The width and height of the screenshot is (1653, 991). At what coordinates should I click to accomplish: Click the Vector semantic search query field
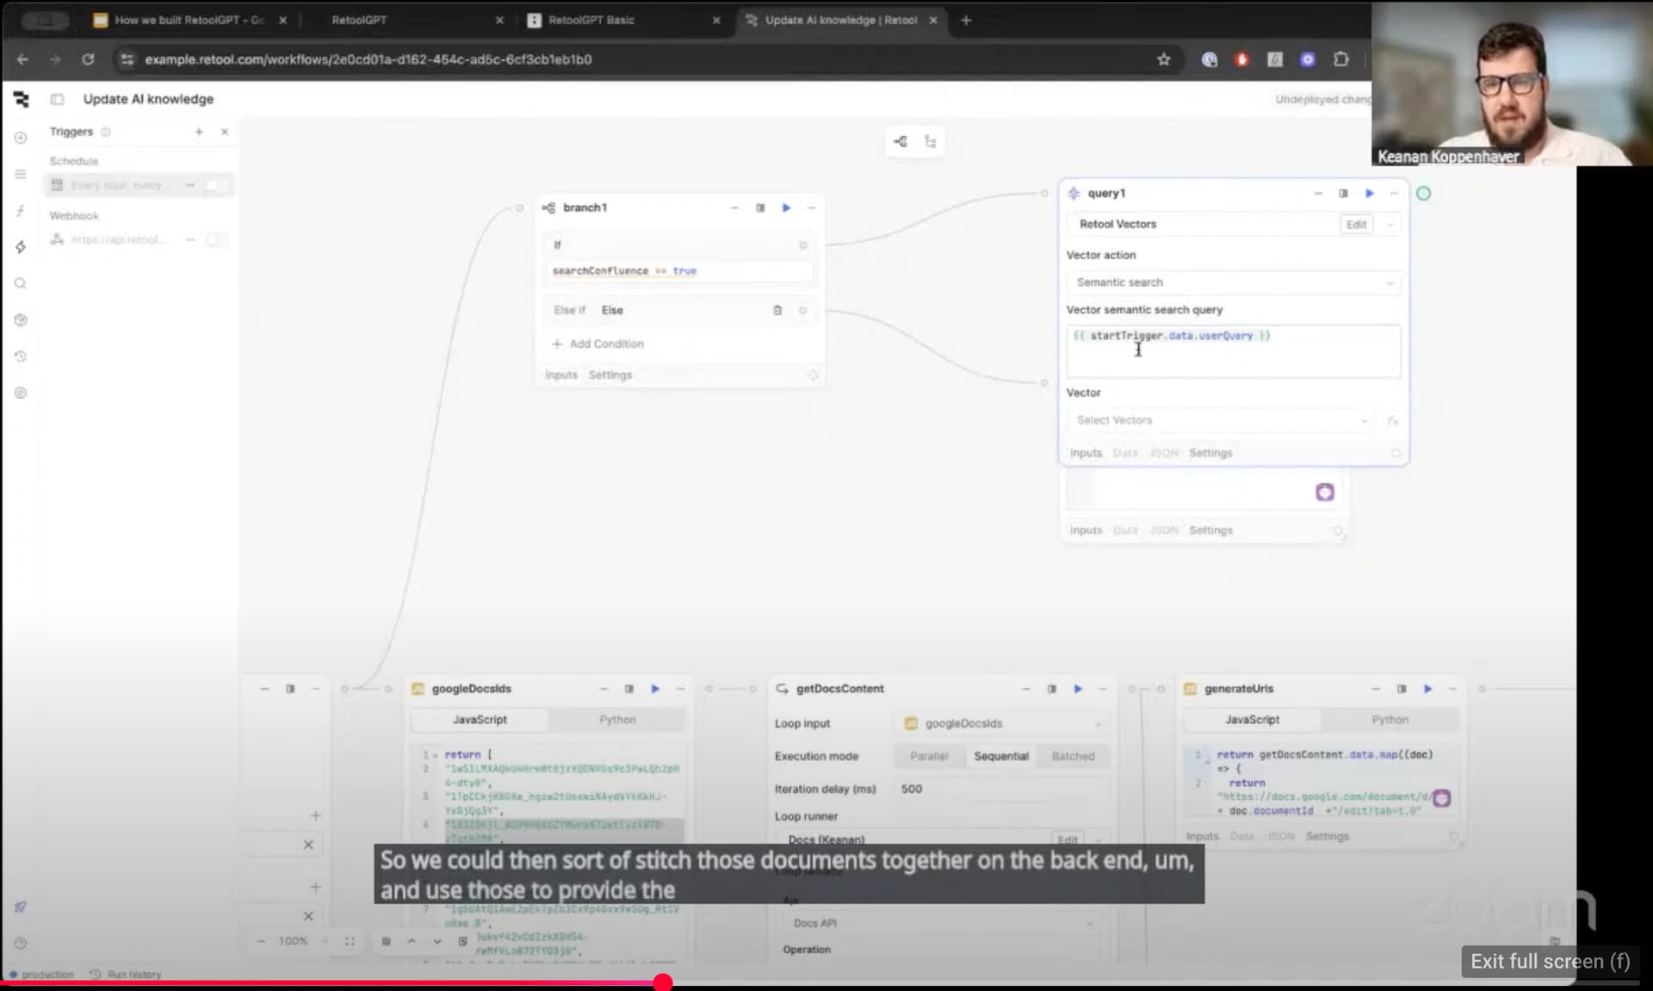coord(1233,351)
